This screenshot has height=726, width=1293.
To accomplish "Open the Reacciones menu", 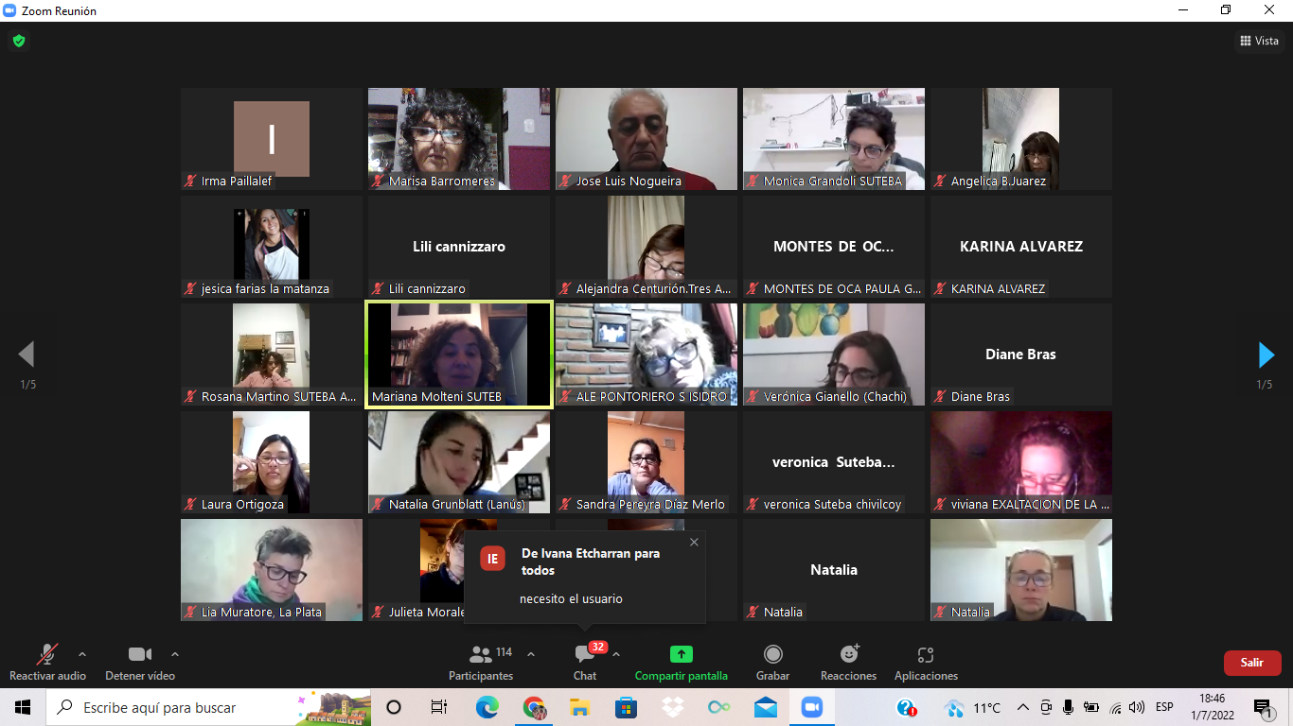I will (848, 661).
